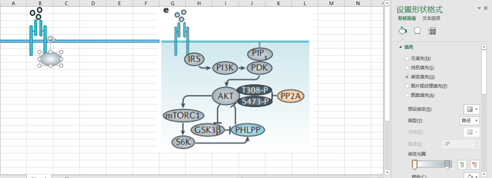Open the Effects pentagon icon
This screenshot has width=492, height=178.
[x=417, y=31]
